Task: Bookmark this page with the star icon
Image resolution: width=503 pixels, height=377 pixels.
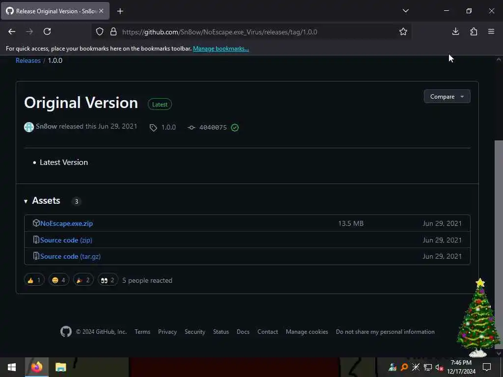Action: pyautogui.click(x=403, y=31)
